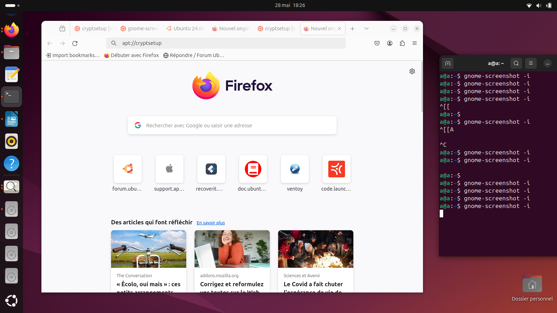Open Firefox from the Ubuntu dock

click(x=11, y=30)
